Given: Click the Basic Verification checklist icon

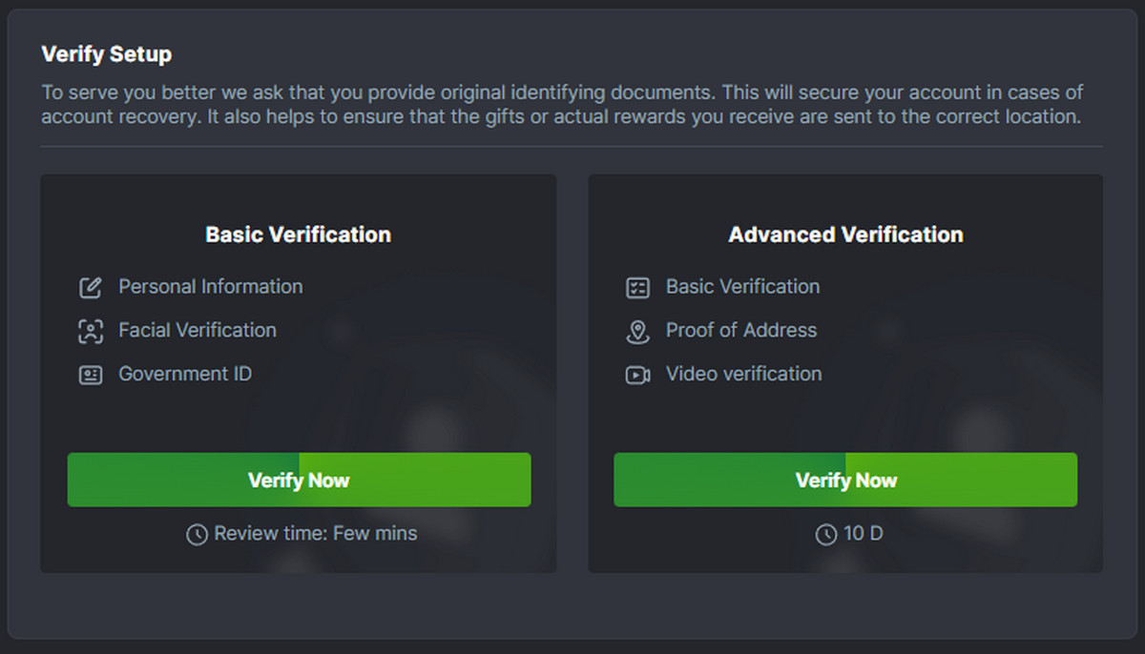Looking at the screenshot, I should [x=637, y=287].
